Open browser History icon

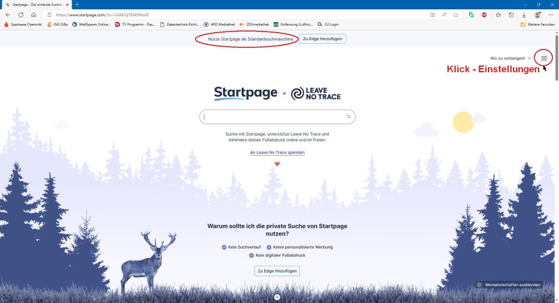[x=511, y=15]
